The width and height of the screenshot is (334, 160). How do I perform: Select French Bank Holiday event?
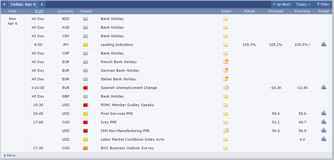[119, 62]
